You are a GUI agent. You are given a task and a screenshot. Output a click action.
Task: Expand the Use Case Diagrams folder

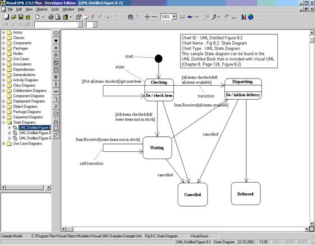pos(3,143)
